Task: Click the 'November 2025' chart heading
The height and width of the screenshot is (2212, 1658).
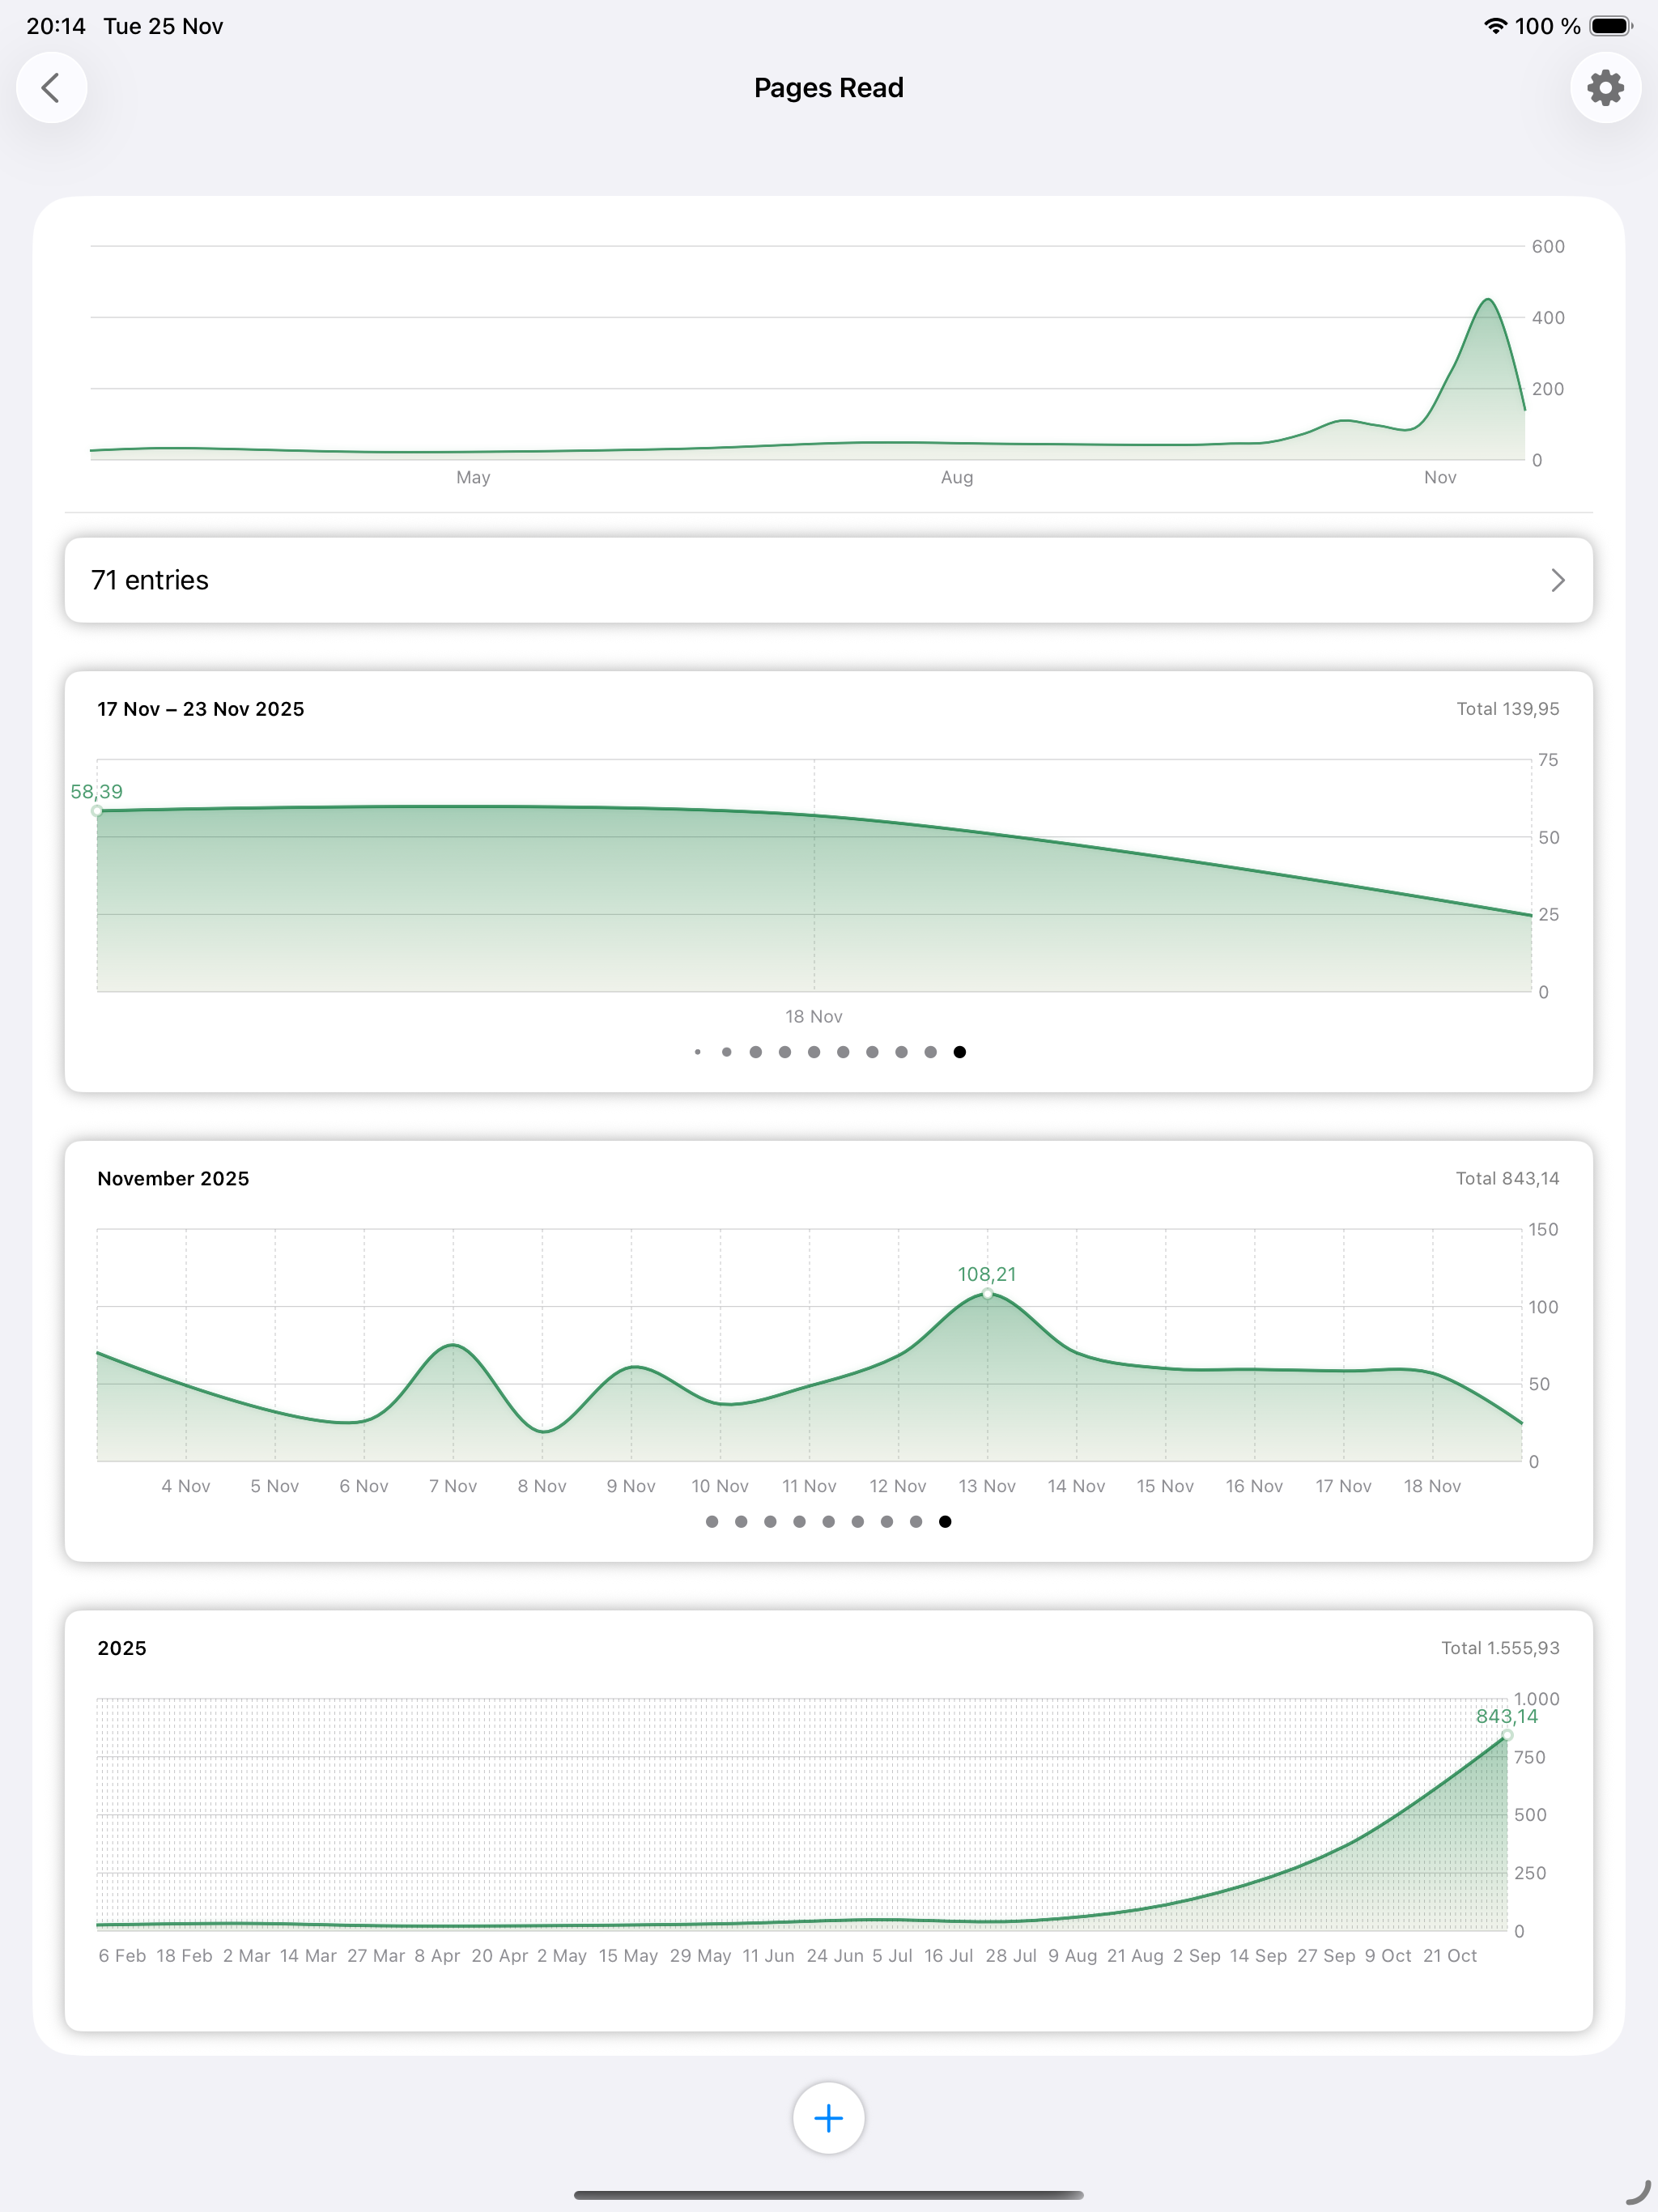Action: (x=173, y=1179)
